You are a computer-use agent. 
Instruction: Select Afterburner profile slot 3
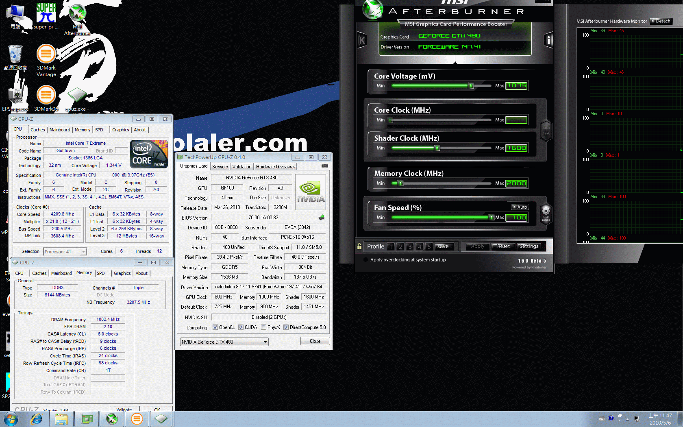pyautogui.click(x=410, y=246)
